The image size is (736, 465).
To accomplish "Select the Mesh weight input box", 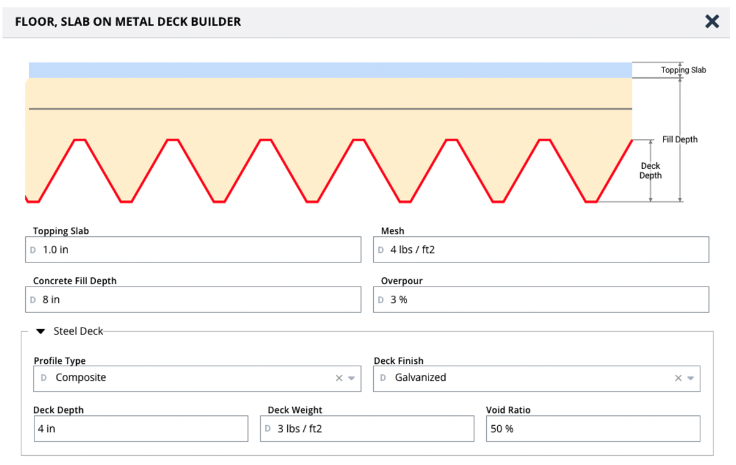I will pyautogui.click(x=546, y=250).
